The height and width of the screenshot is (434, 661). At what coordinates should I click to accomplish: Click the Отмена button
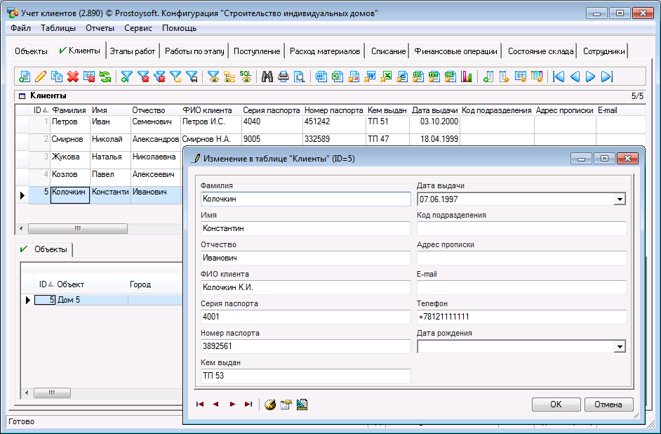pyautogui.click(x=608, y=405)
